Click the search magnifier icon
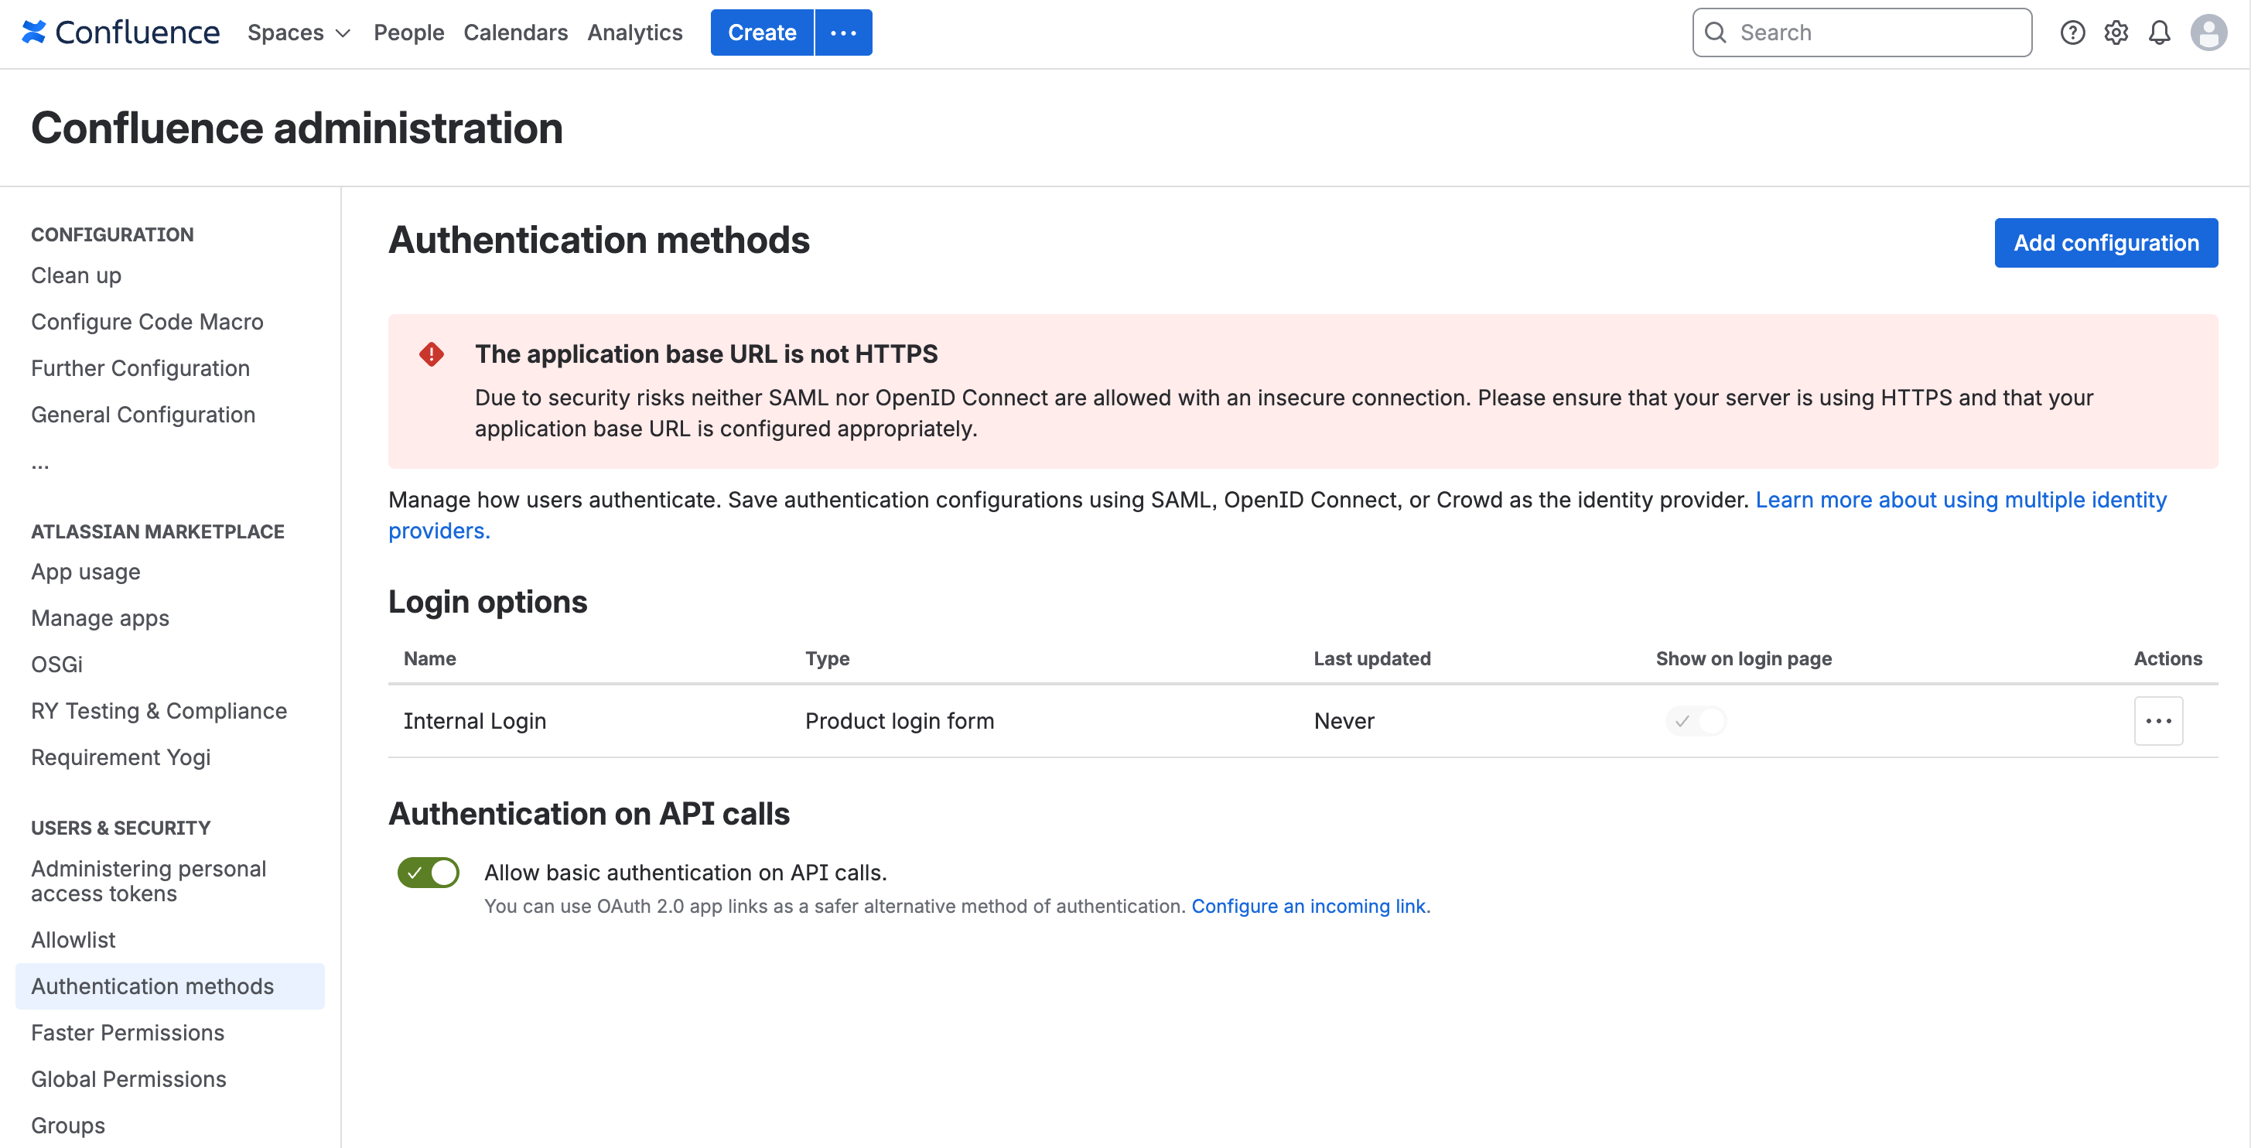The width and height of the screenshot is (2251, 1148). 1716,32
